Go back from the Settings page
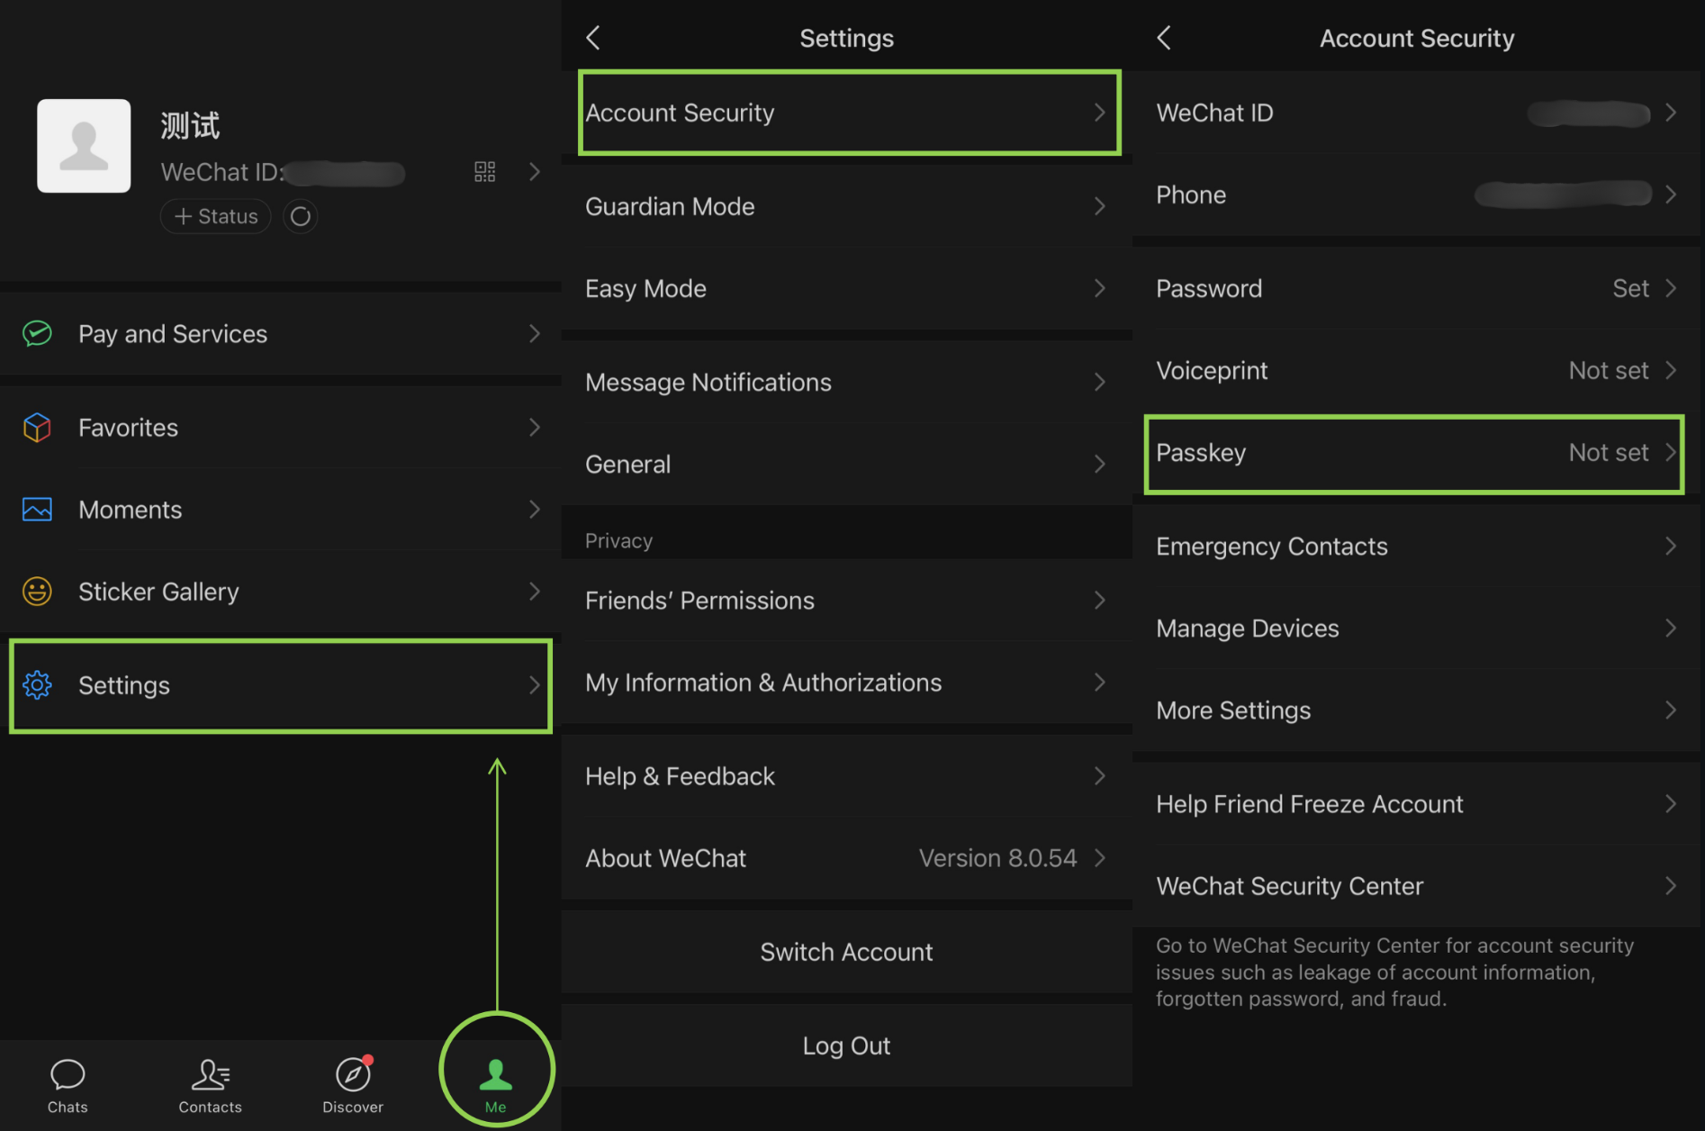 tap(592, 38)
